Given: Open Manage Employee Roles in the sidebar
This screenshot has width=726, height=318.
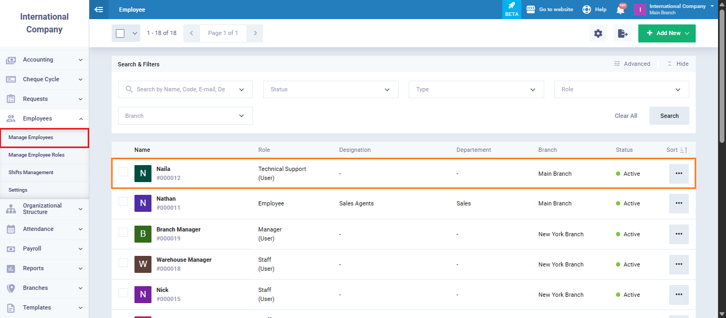Looking at the screenshot, I should pyautogui.click(x=37, y=155).
